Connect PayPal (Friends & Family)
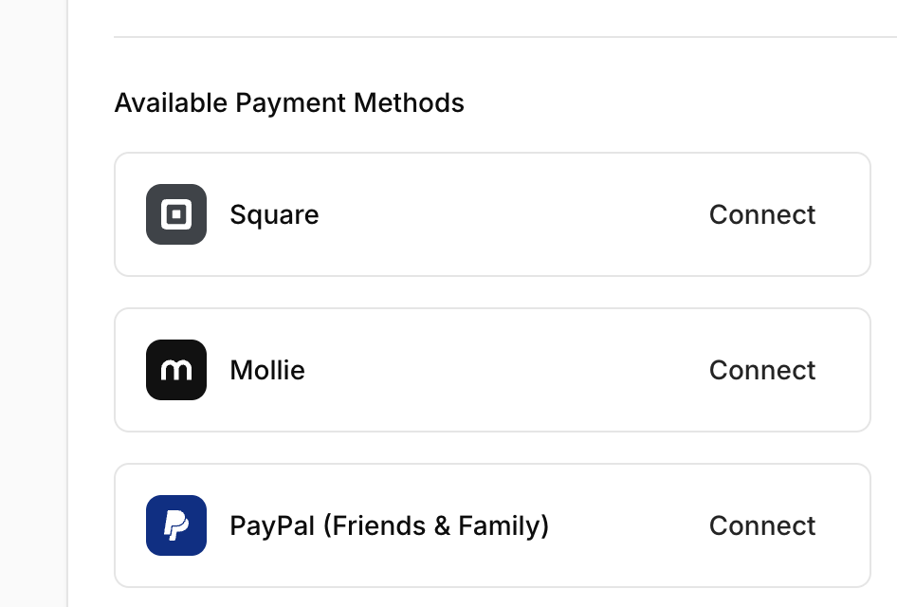Viewport: 897px width, 607px height. tap(761, 525)
